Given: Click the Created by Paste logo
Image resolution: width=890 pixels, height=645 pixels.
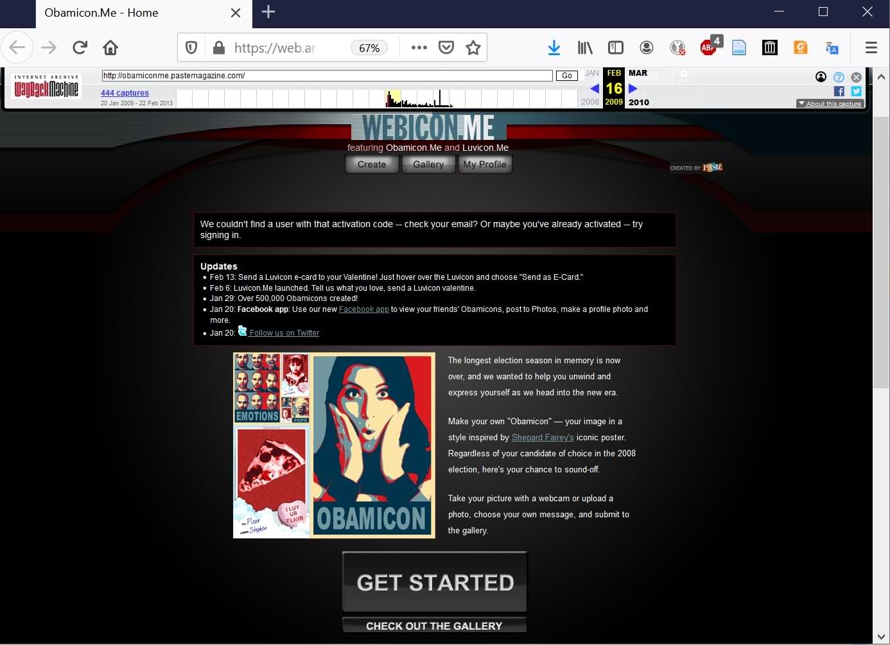Looking at the screenshot, I should [x=696, y=168].
